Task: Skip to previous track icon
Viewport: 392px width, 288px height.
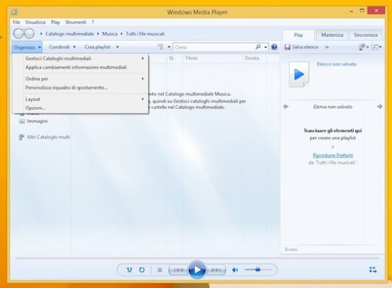Action: coord(177,270)
